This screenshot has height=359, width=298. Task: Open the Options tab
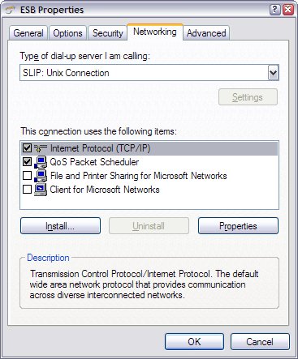click(67, 33)
